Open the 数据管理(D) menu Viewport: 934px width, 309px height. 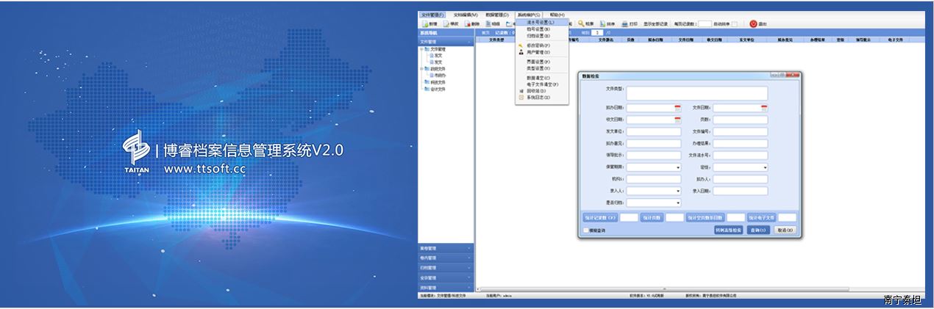pos(497,15)
